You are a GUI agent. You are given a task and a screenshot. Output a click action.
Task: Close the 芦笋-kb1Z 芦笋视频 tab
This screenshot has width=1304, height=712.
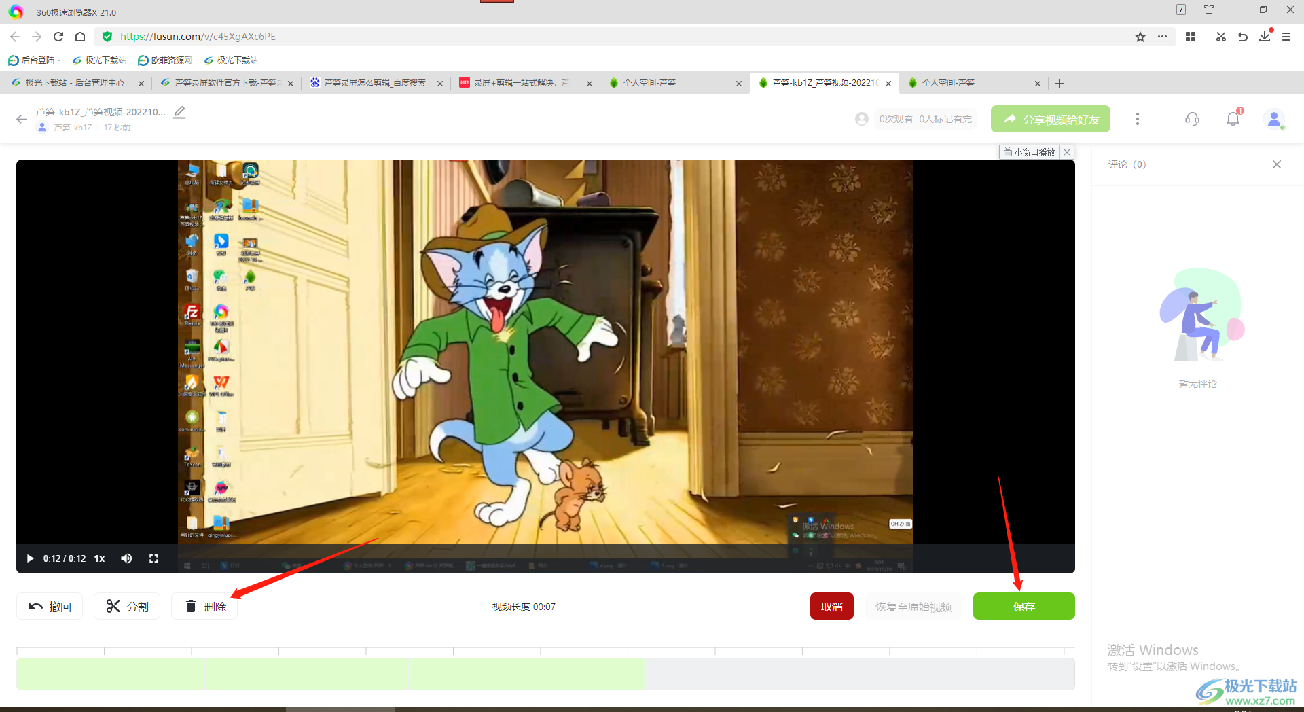tap(888, 84)
